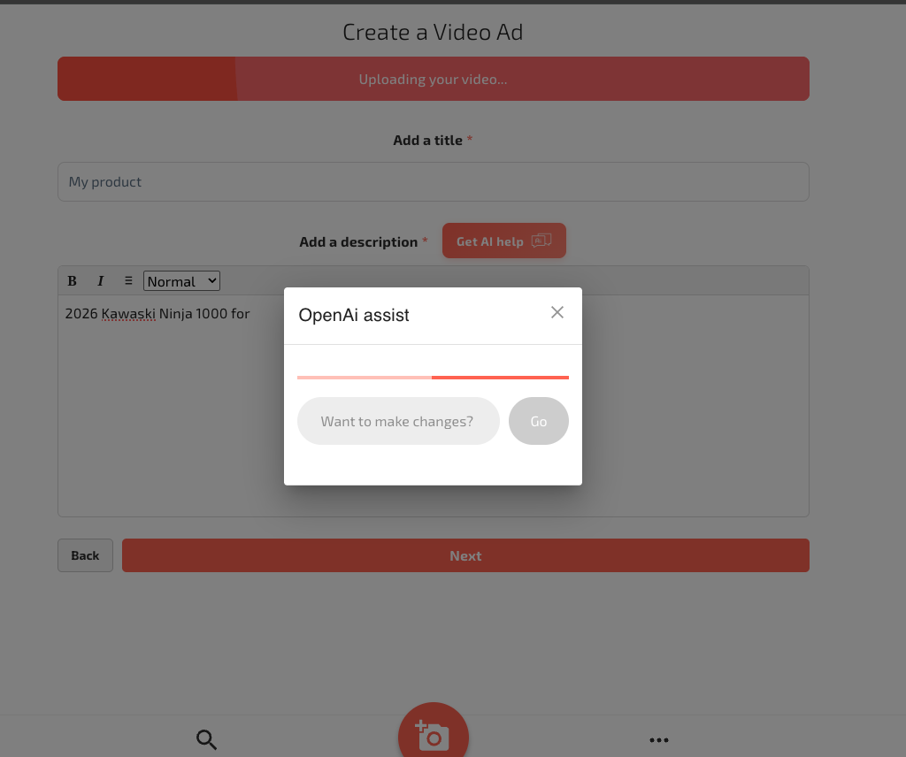Focus the title field containing "My product"
This screenshot has width=906, height=757.
pyautogui.click(x=433, y=181)
